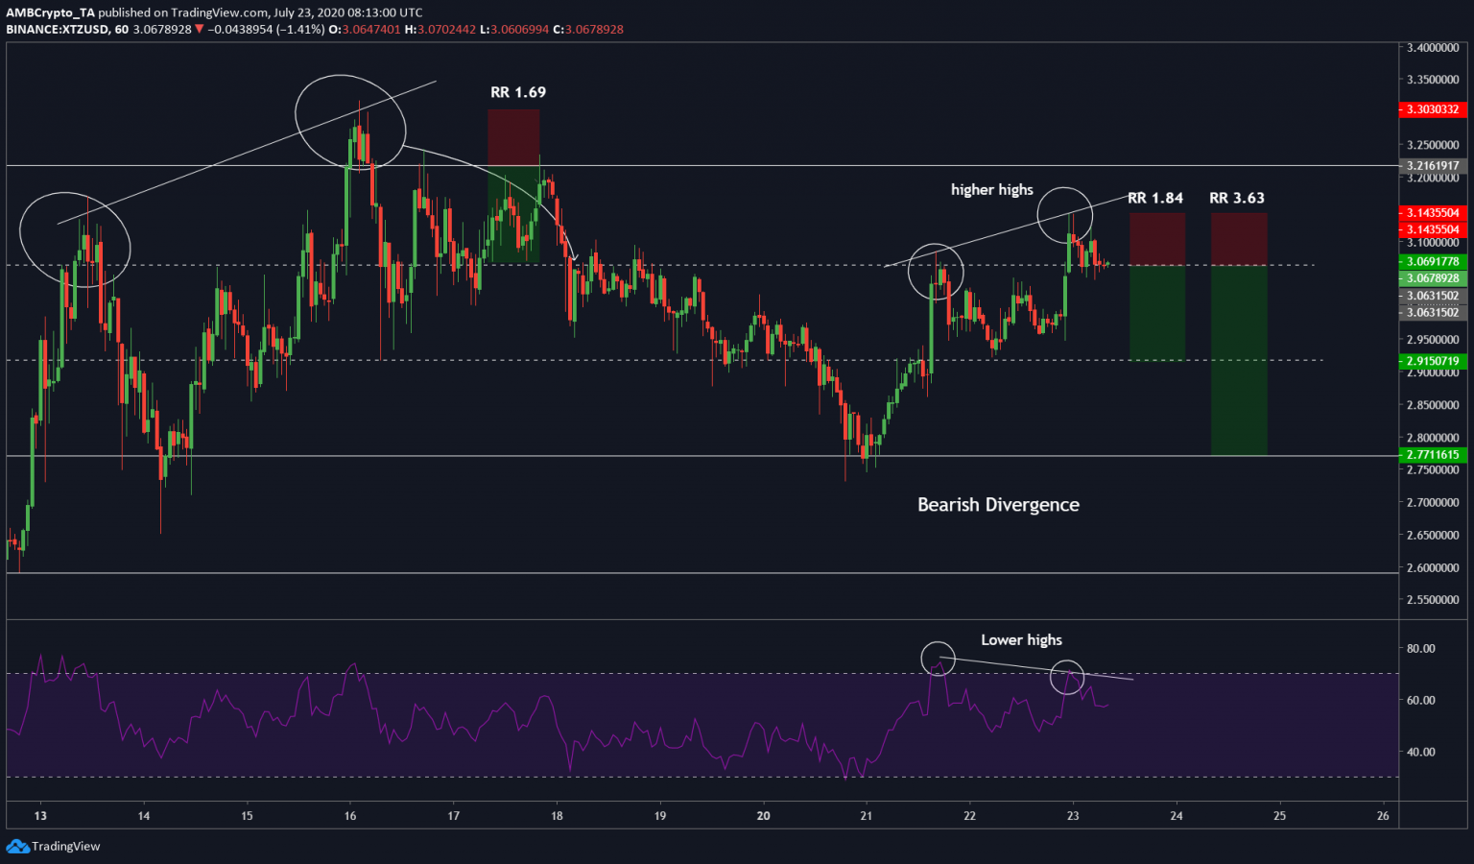Click the green 2.9150719 price label
This screenshot has height=864, width=1474.
1433,362
